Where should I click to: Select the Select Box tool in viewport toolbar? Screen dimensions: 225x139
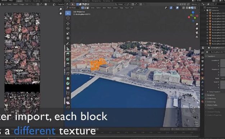(68, 13)
